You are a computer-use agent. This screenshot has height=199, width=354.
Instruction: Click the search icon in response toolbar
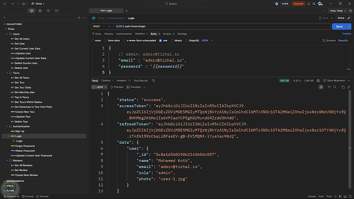click(x=335, y=87)
